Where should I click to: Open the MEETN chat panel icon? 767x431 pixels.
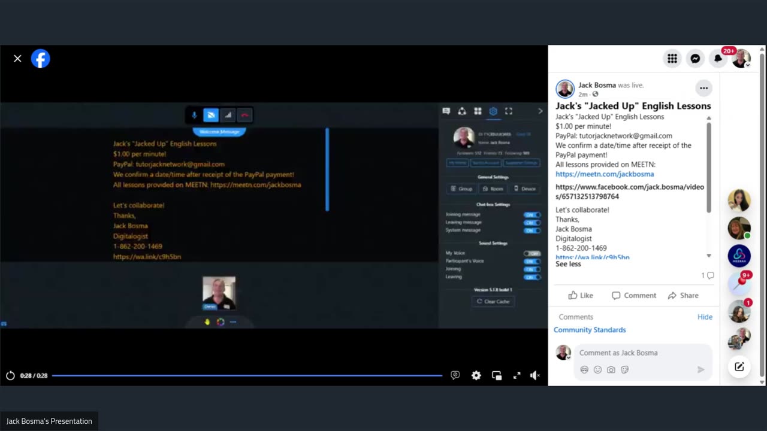coord(446,111)
